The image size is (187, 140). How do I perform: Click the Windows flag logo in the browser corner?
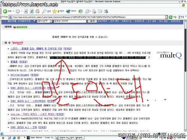pos(184,5)
